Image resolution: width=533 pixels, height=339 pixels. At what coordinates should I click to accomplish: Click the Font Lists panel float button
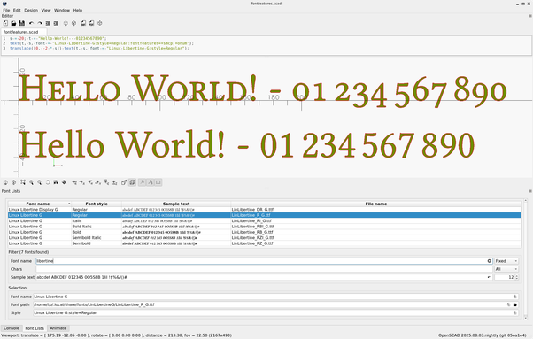pyautogui.click(x=530, y=191)
